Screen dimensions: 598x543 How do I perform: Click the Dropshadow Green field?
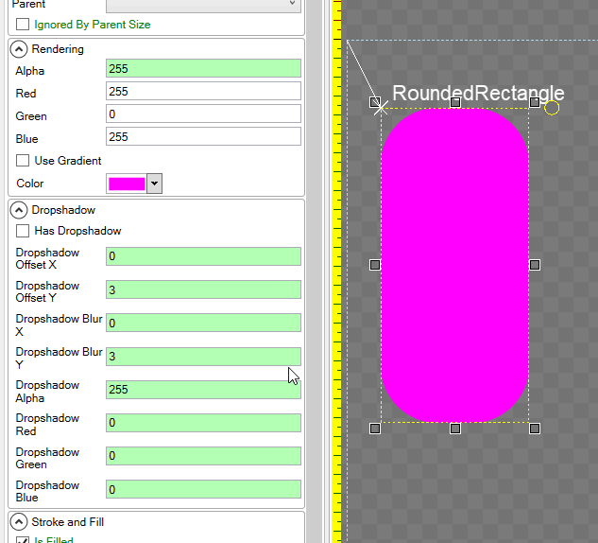coord(204,456)
